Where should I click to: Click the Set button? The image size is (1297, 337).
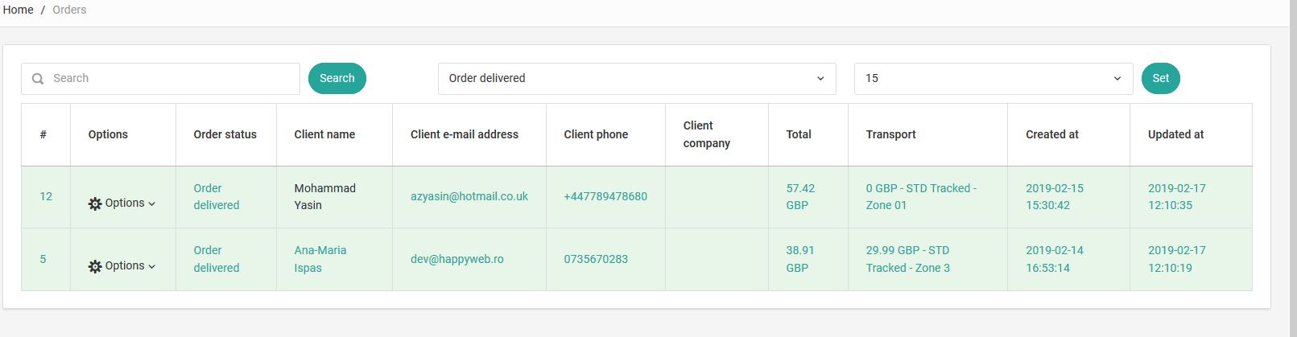(1161, 78)
